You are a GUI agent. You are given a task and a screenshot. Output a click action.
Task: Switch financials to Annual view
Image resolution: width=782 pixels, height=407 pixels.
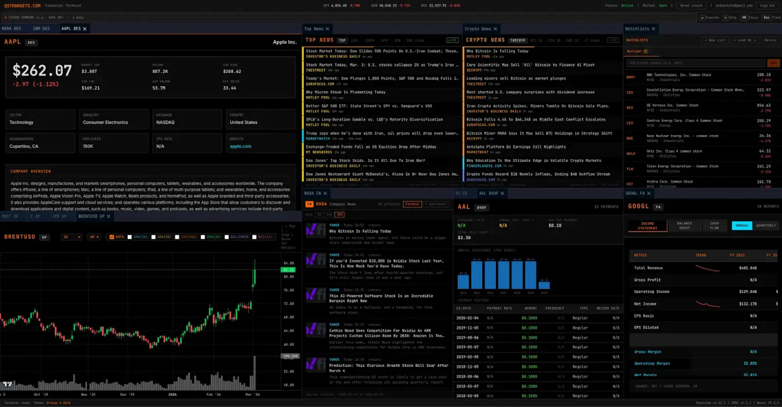[x=742, y=226]
